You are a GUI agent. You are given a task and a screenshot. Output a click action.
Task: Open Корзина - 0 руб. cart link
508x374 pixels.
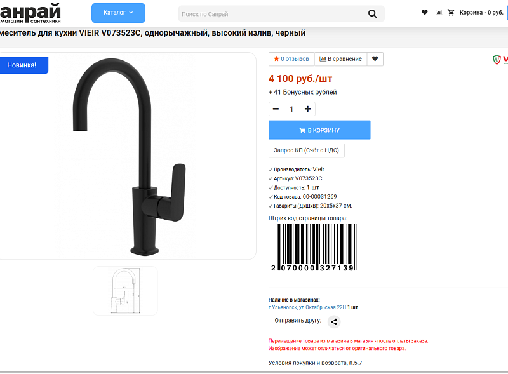[481, 13]
